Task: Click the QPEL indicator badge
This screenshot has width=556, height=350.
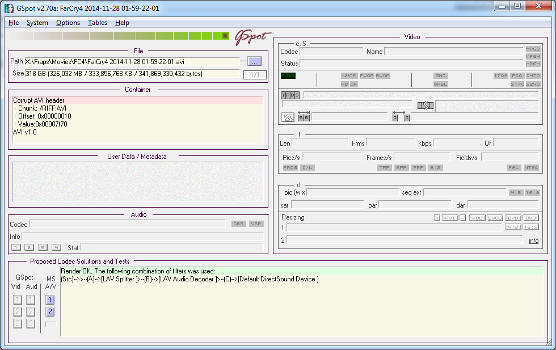Action: (x=440, y=84)
